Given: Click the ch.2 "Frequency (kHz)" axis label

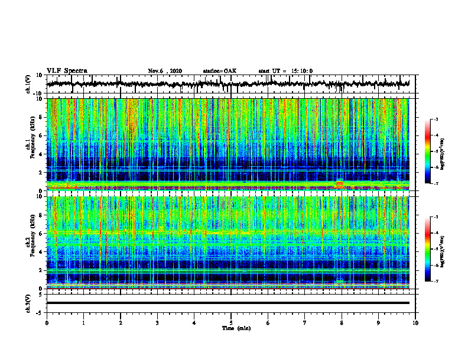Looking at the screenshot, I should (32, 235).
